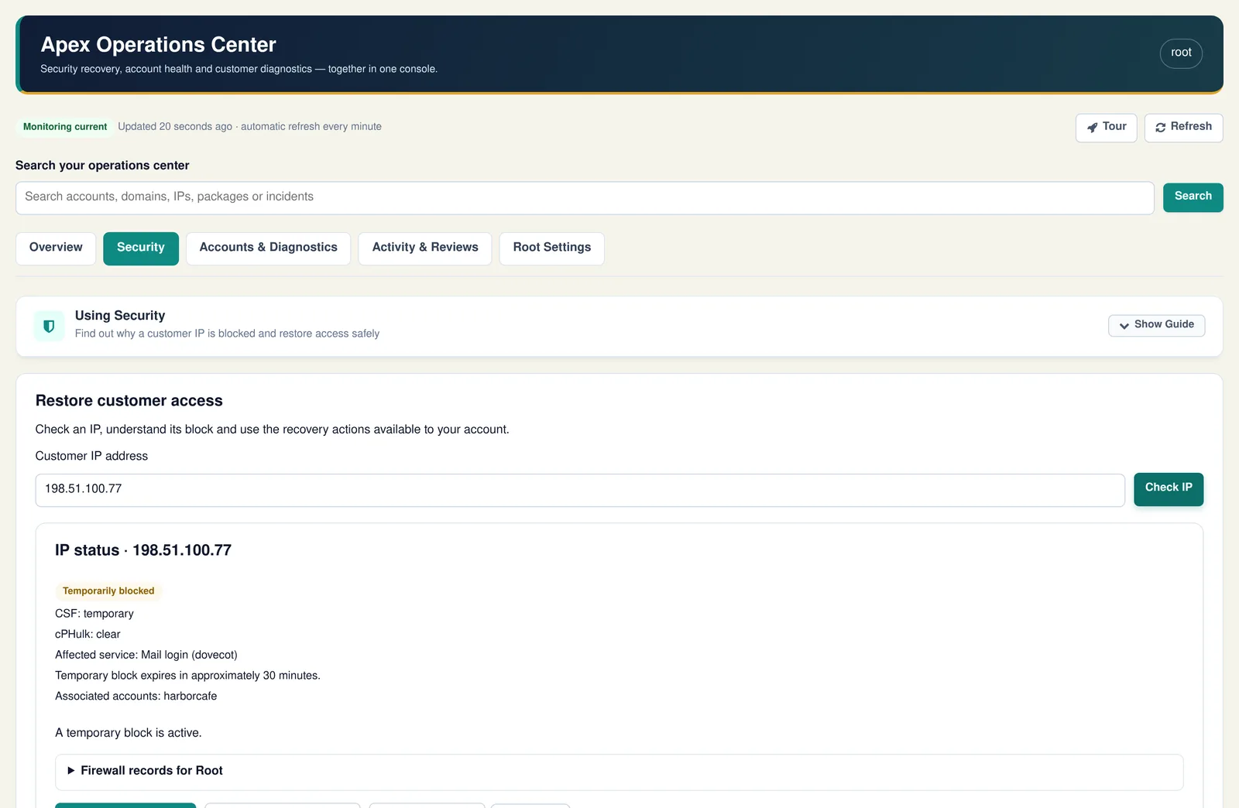Screen dimensions: 1239x808
Task: Click the Check IP button
Action: coord(1169,489)
